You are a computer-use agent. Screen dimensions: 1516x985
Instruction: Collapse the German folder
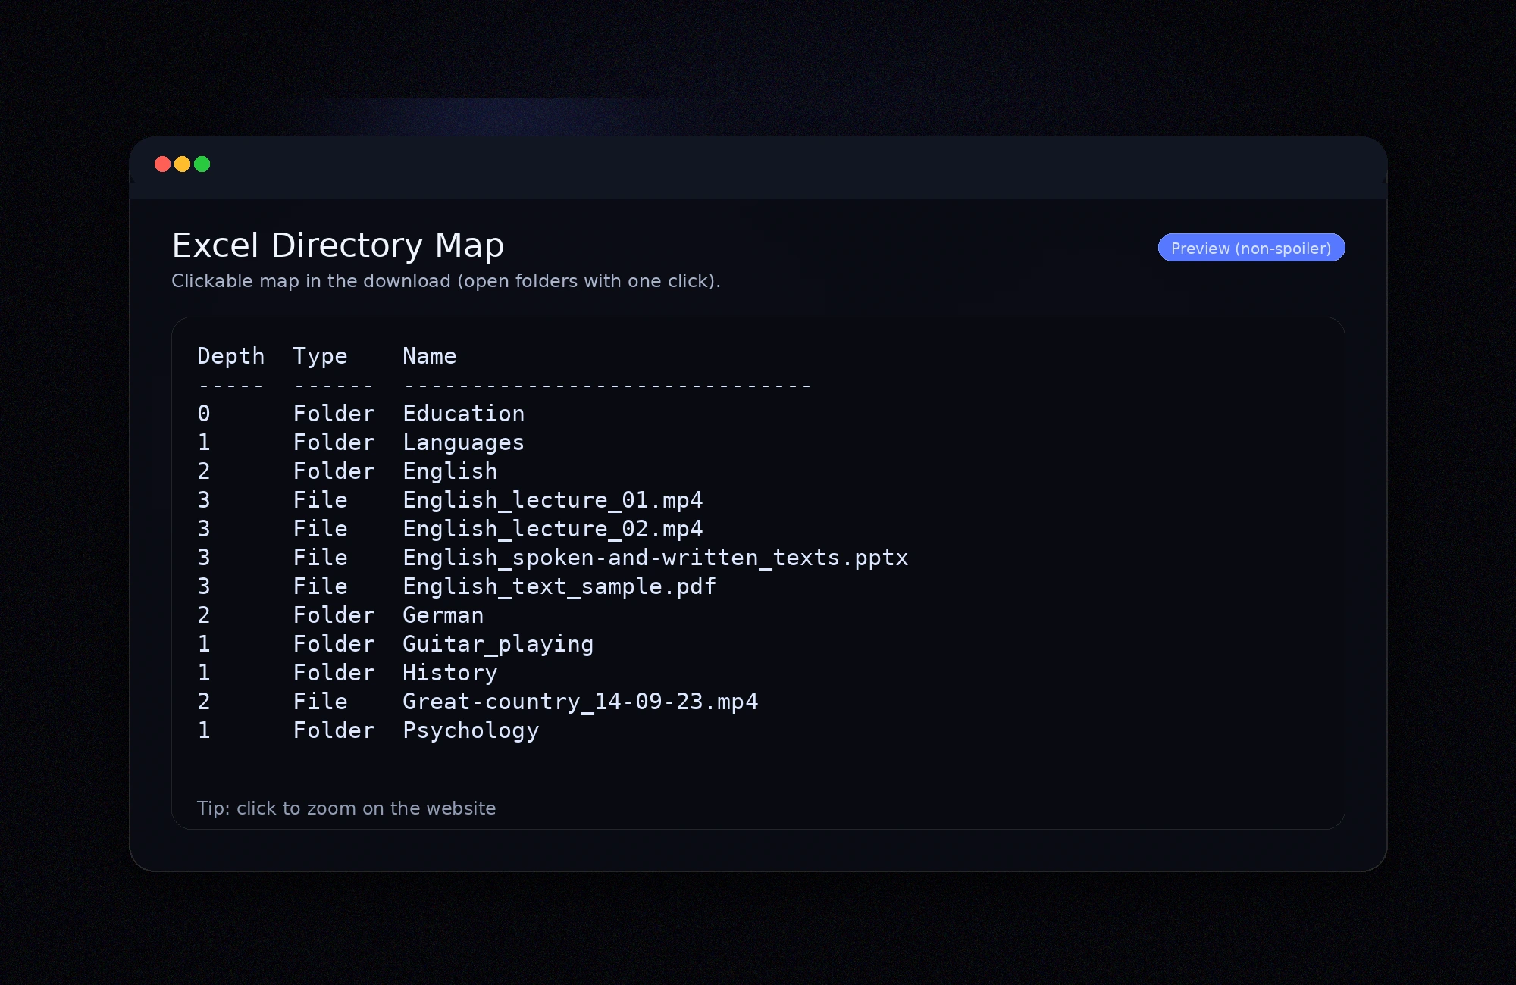(443, 615)
